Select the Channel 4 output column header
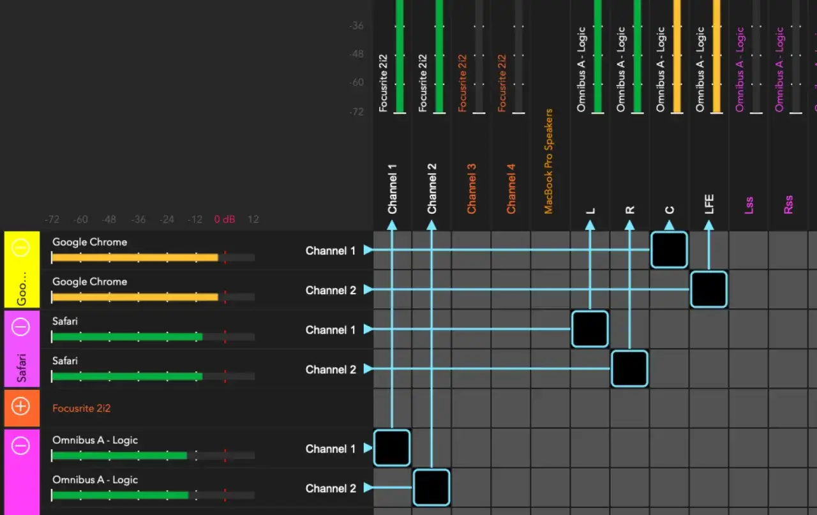817x515 pixels. tap(511, 188)
